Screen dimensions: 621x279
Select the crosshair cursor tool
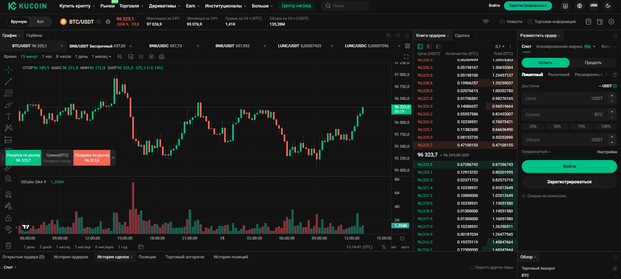pyautogui.click(x=8, y=70)
